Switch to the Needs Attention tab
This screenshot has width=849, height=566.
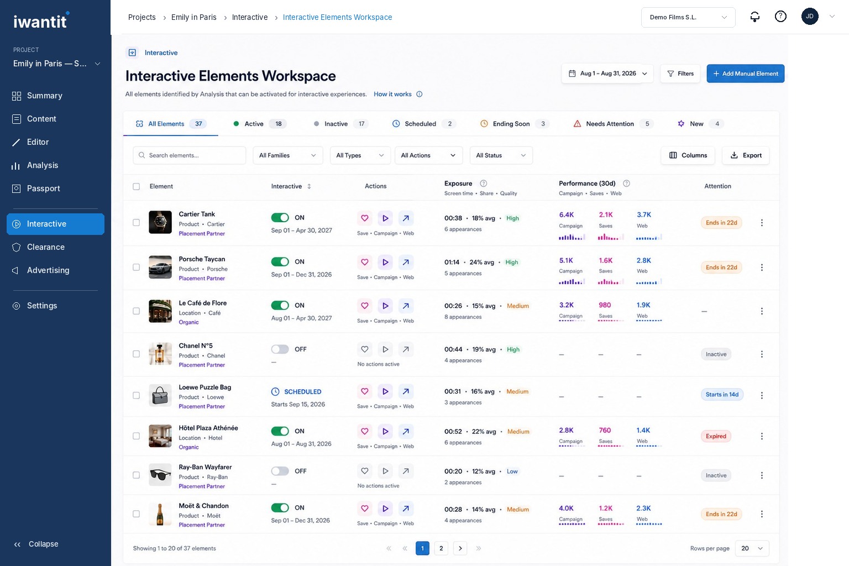coord(614,124)
